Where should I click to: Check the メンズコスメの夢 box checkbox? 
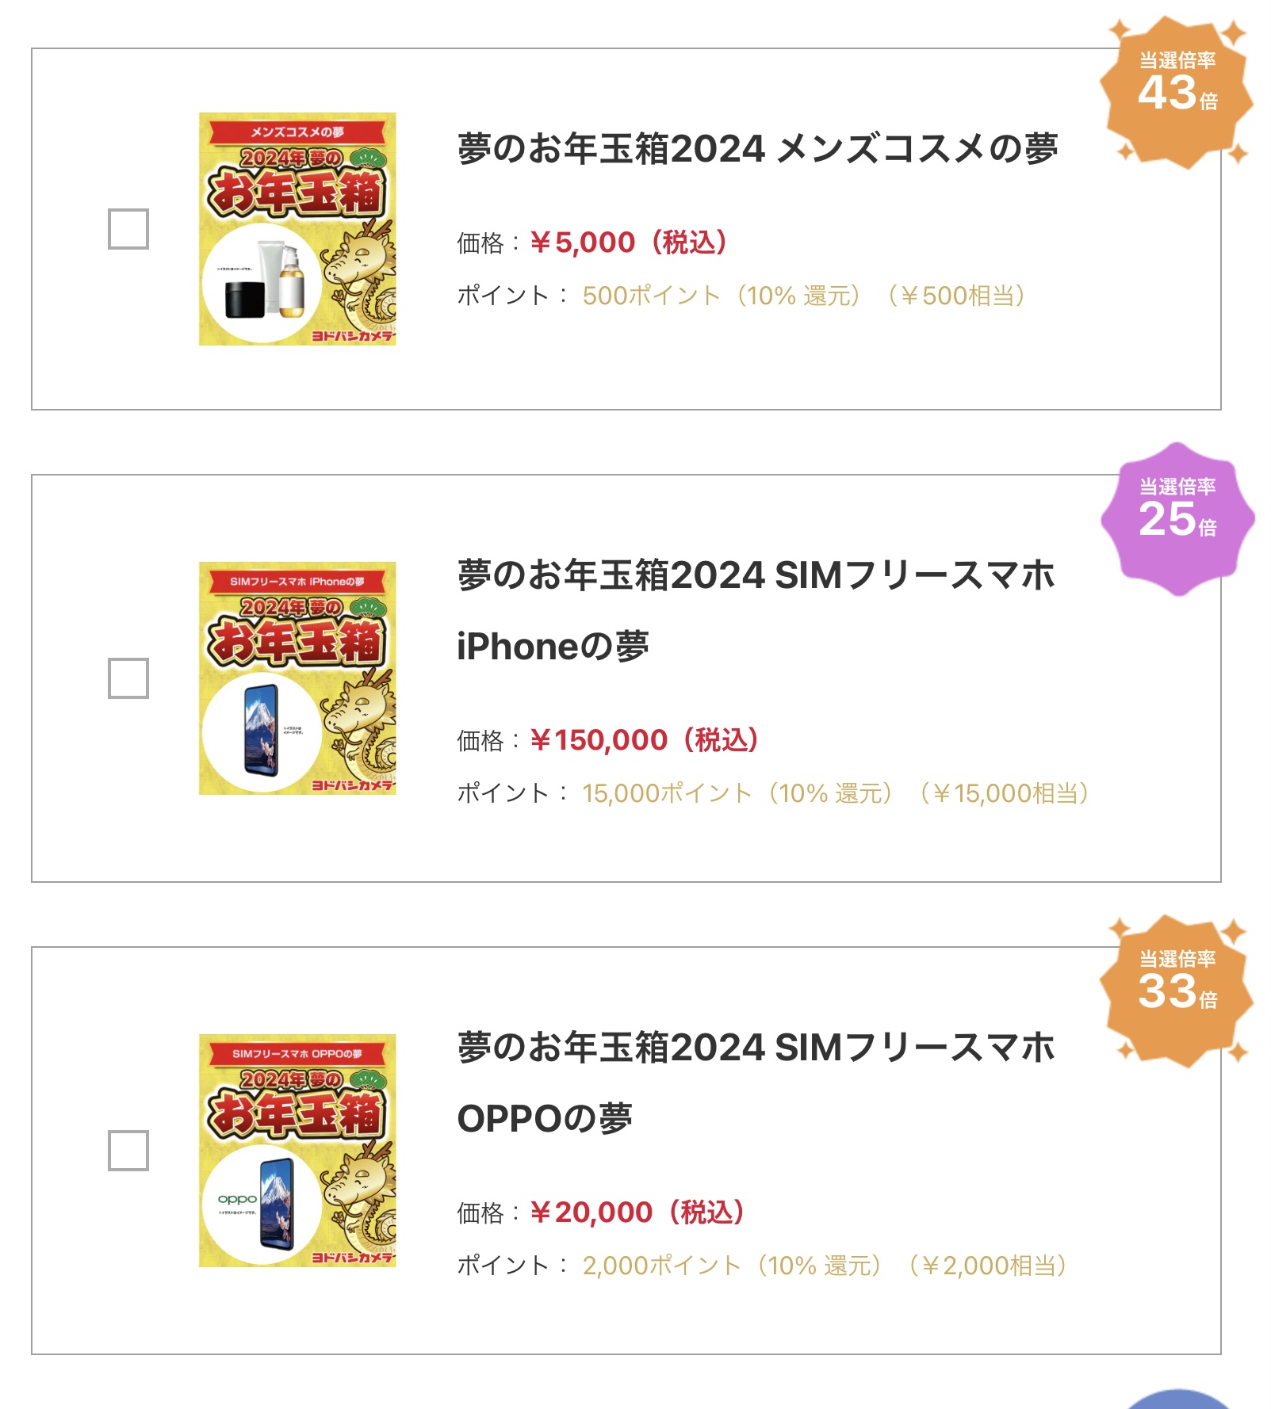pyautogui.click(x=128, y=229)
